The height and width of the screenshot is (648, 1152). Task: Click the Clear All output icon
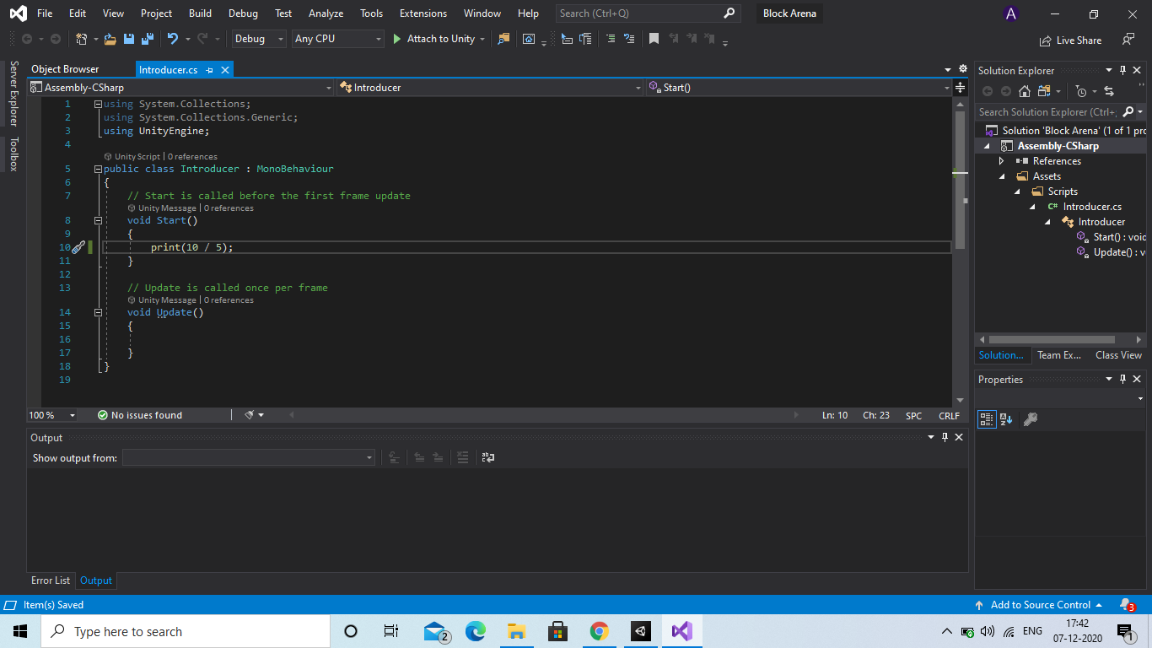point(462,457)
